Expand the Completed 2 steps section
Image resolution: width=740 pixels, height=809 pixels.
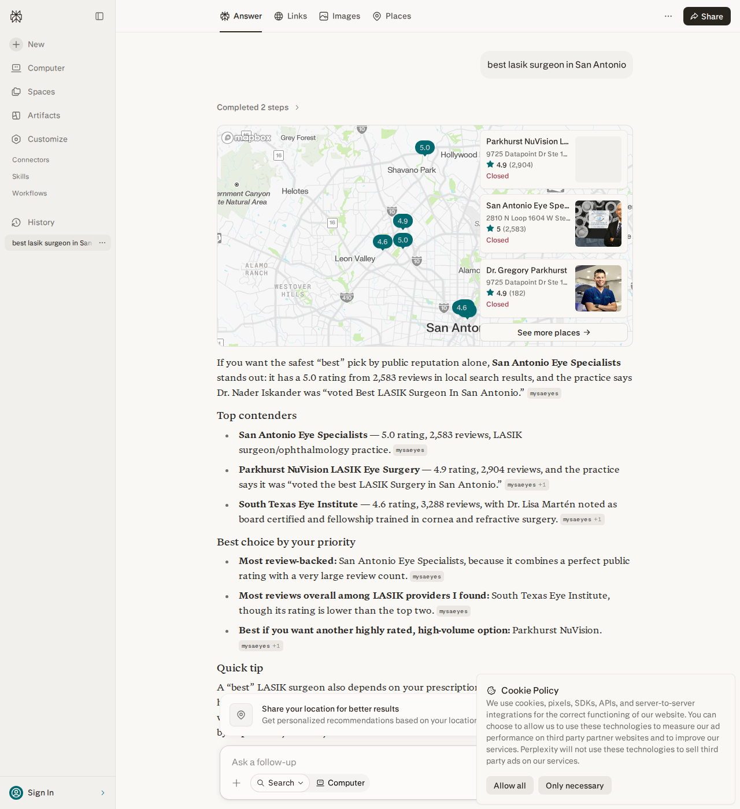(258, 107)
